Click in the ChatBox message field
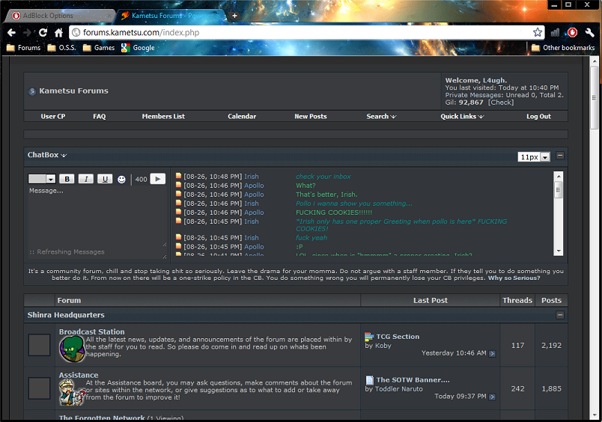602x422 pixels. 97,217
